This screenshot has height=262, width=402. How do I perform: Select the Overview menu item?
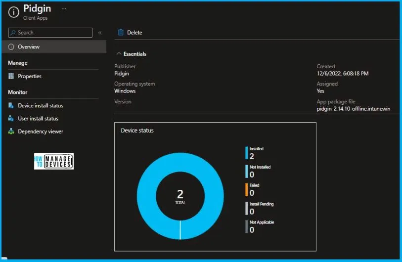[54, 46]
